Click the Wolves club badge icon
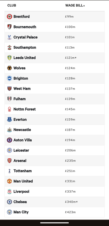Image resolution: width=109 pixels, height=226 pixels. (10, 68)
